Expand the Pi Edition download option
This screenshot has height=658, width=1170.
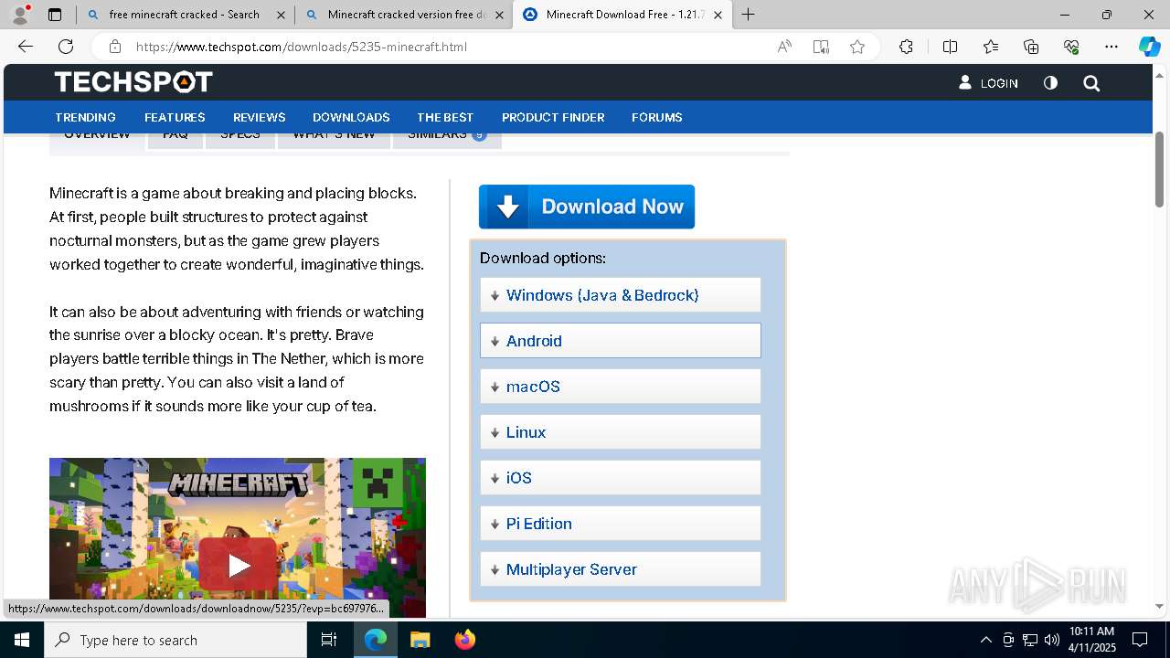pos(621,524)
